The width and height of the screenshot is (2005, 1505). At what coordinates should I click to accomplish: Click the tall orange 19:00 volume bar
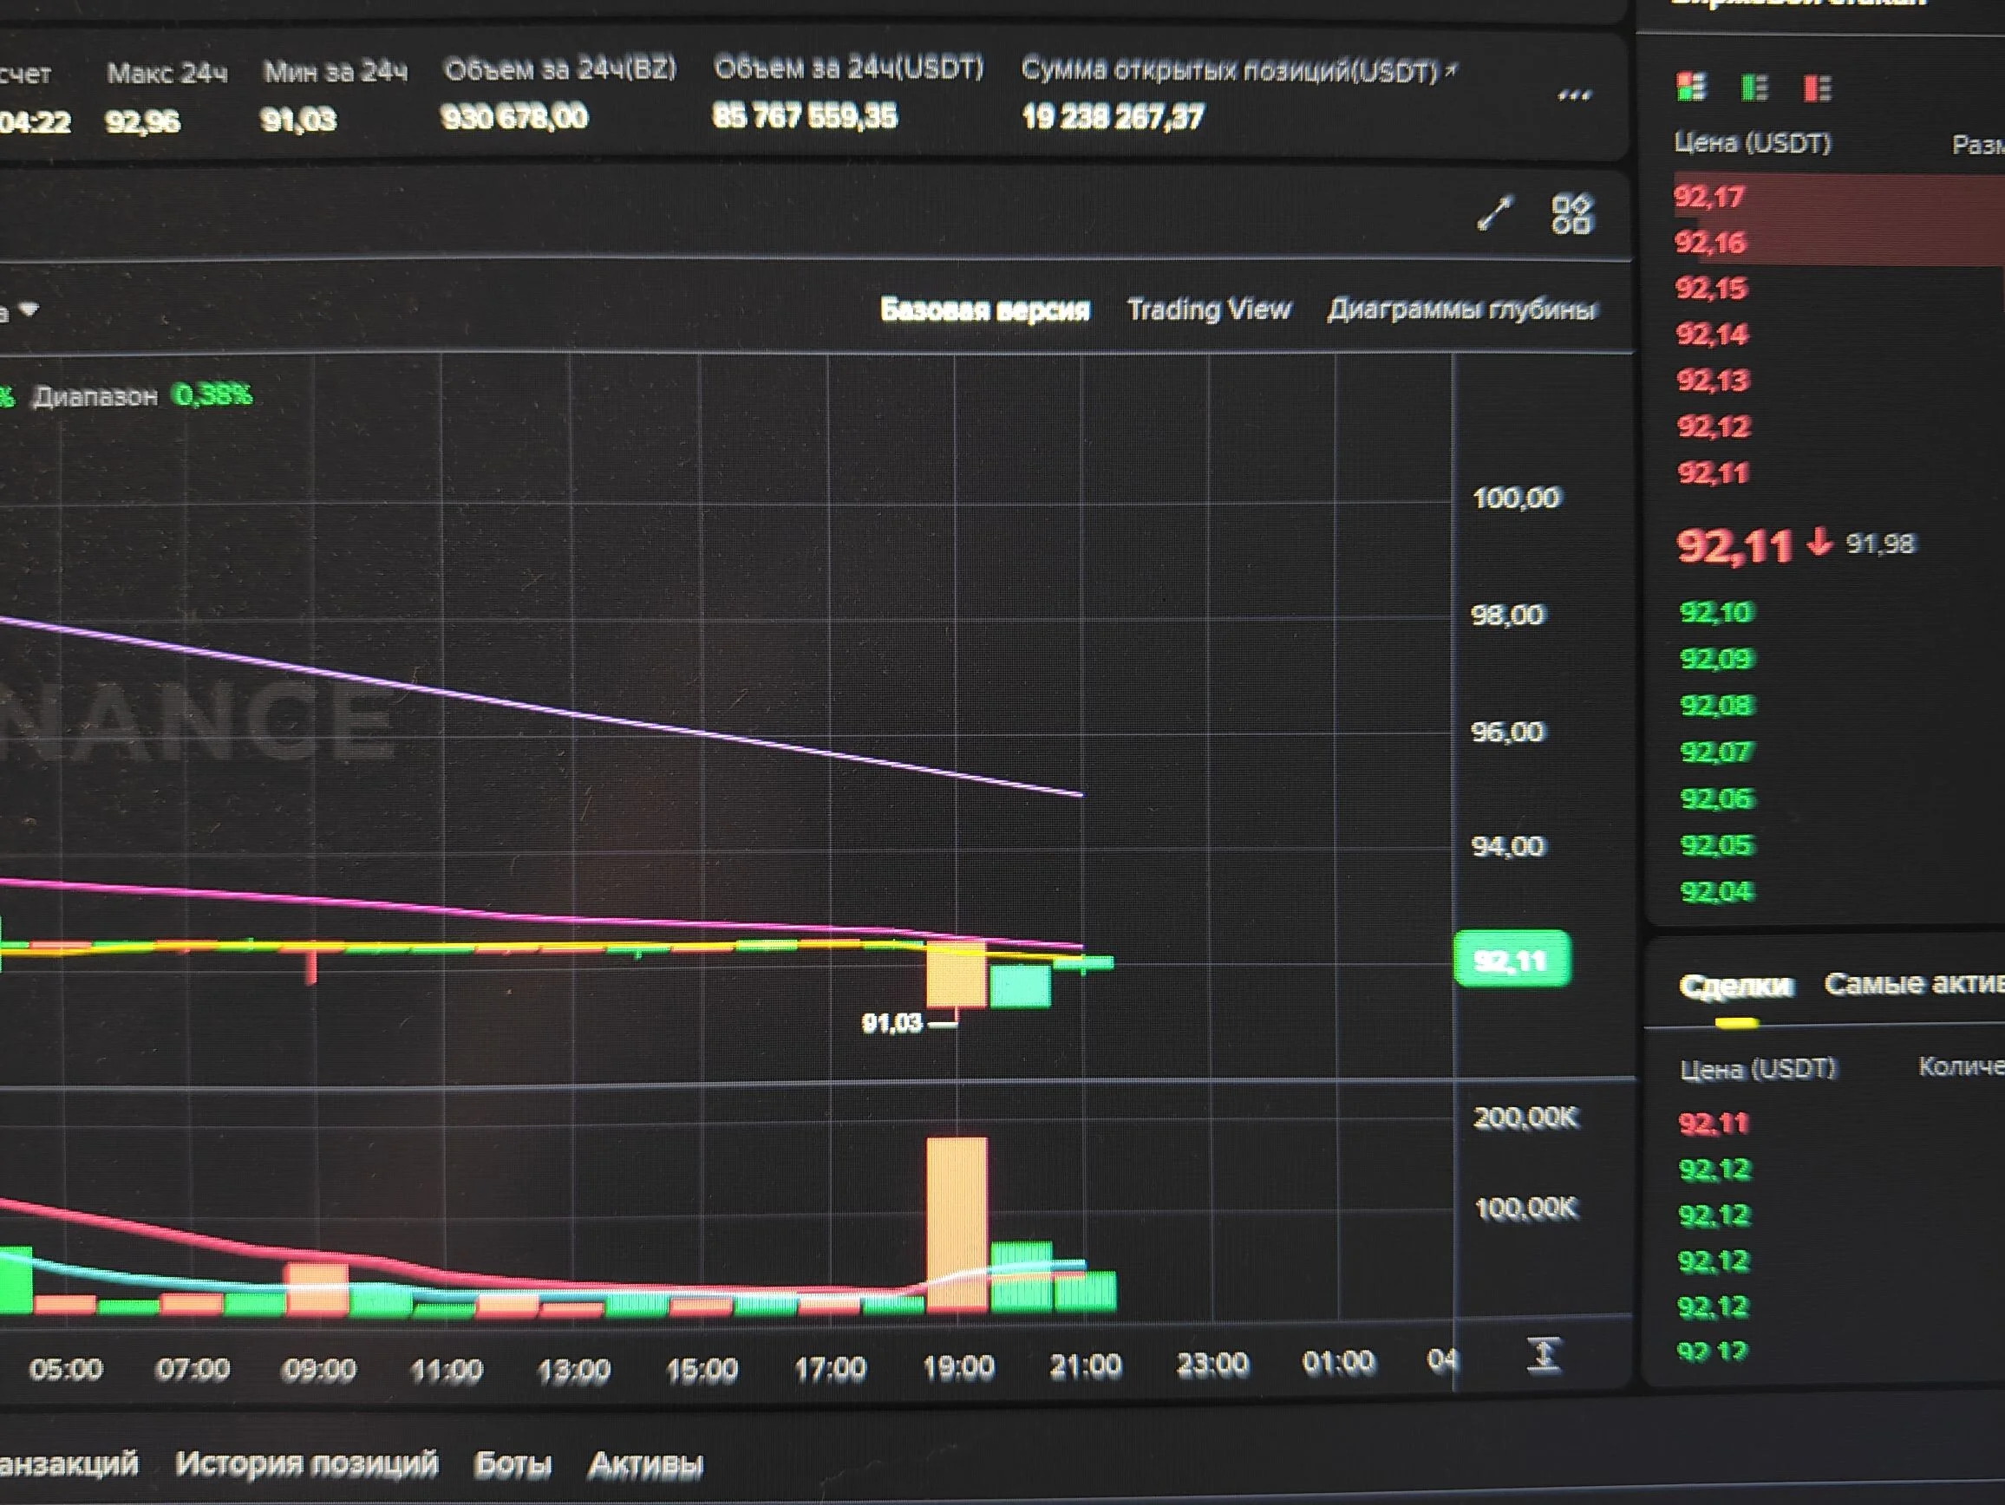(957, 1224)
